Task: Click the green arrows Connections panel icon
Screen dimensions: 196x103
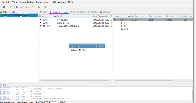Action: 1,12
